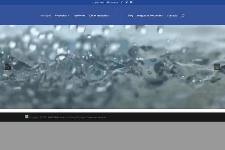225x150 pixels.
Task: Open the Facebook icon link
Action: (122, 2)
